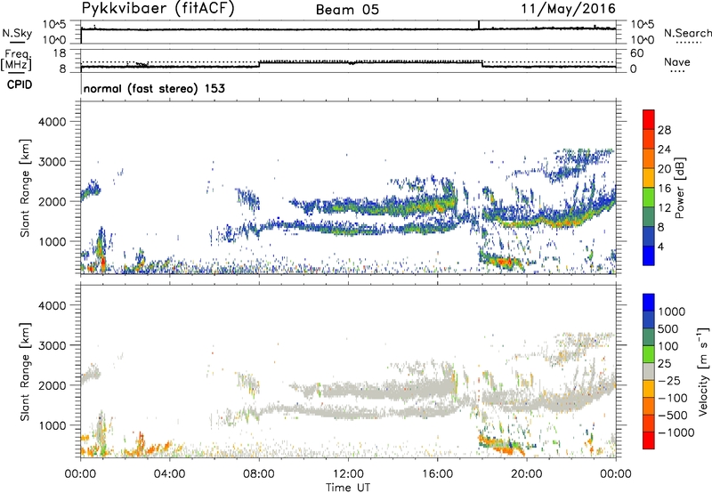The width and height of the screenshot is (712, 493).
Task: Click the blue bottom of the power colorbar
Action: tap(649, 255)
